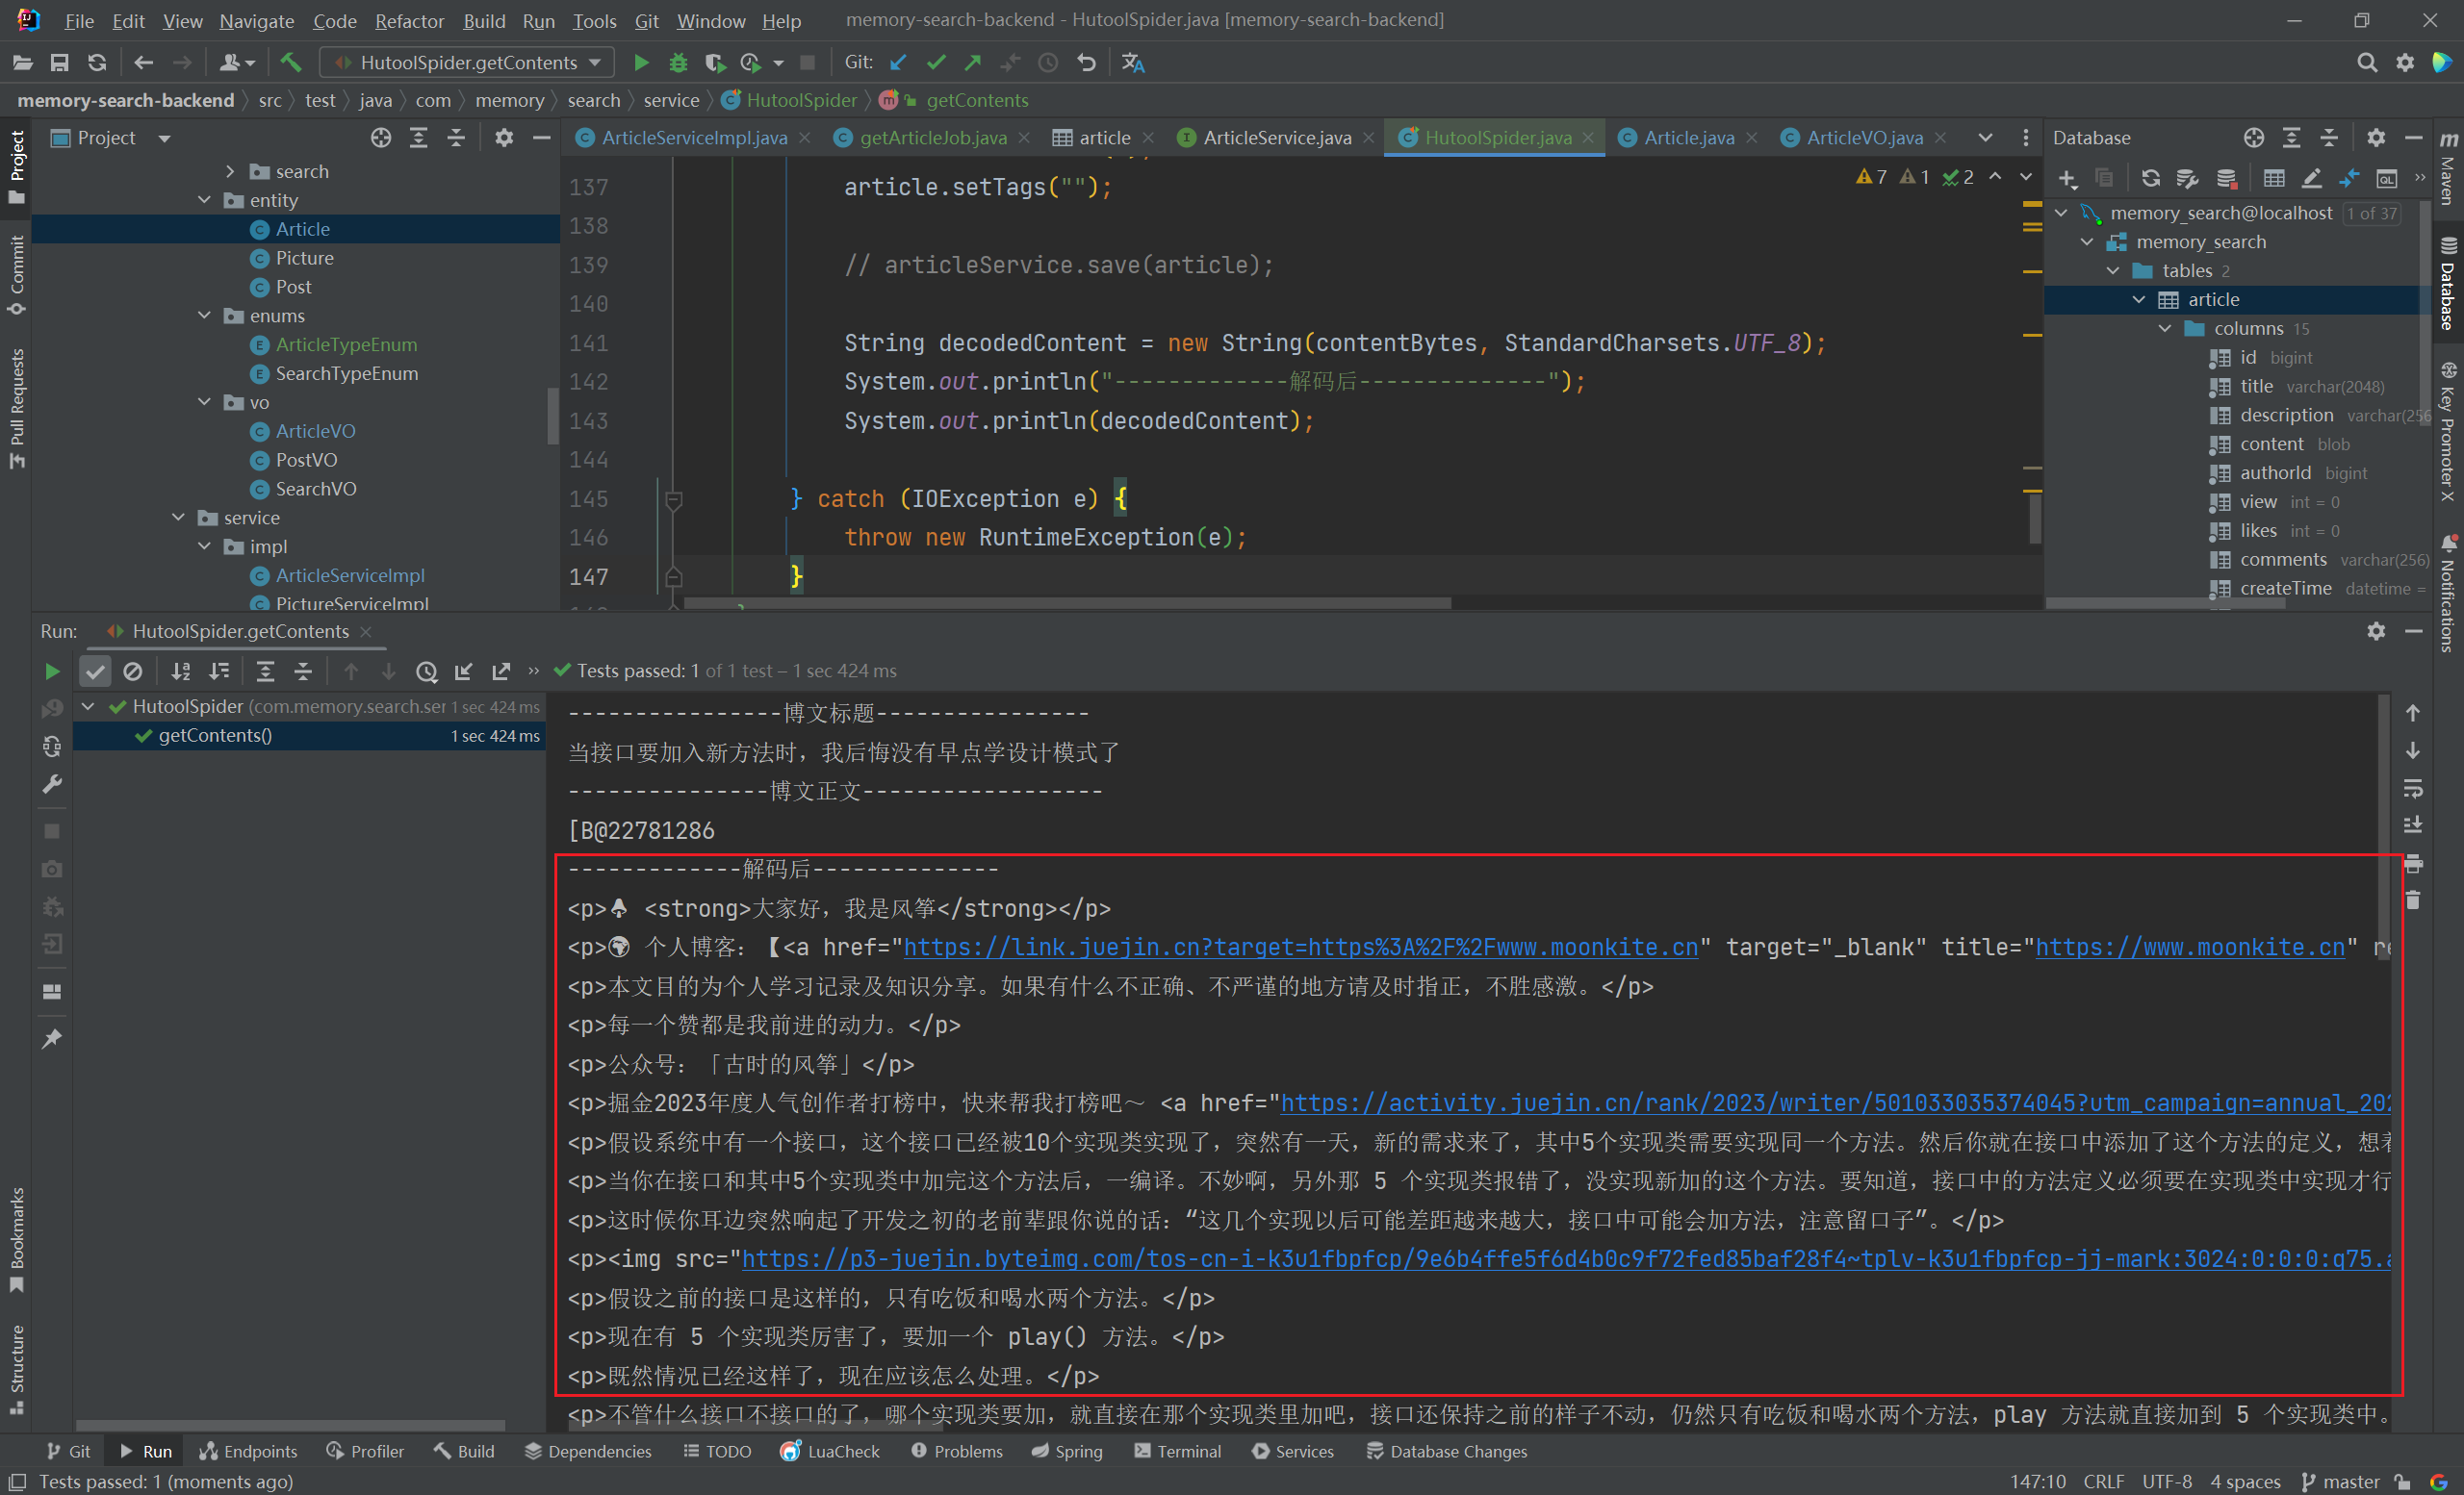Save all with floppy disk icon
Image resolution: width=2464 pixels, height=1495 pixels.
click(x=60, y=63)
